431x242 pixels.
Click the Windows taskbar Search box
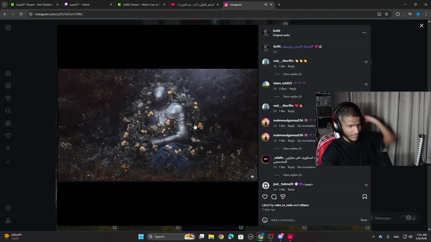click(x=172, y=237)
